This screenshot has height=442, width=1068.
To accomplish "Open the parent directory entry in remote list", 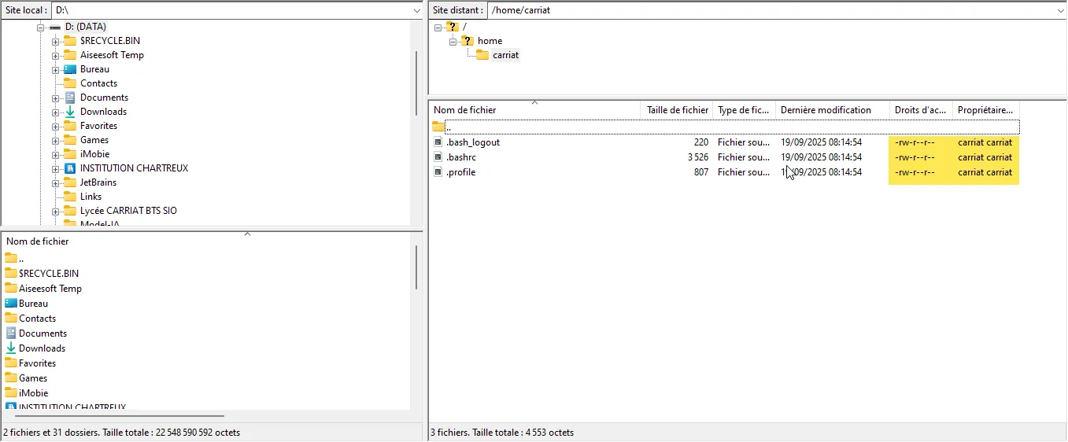I will 448,127.
